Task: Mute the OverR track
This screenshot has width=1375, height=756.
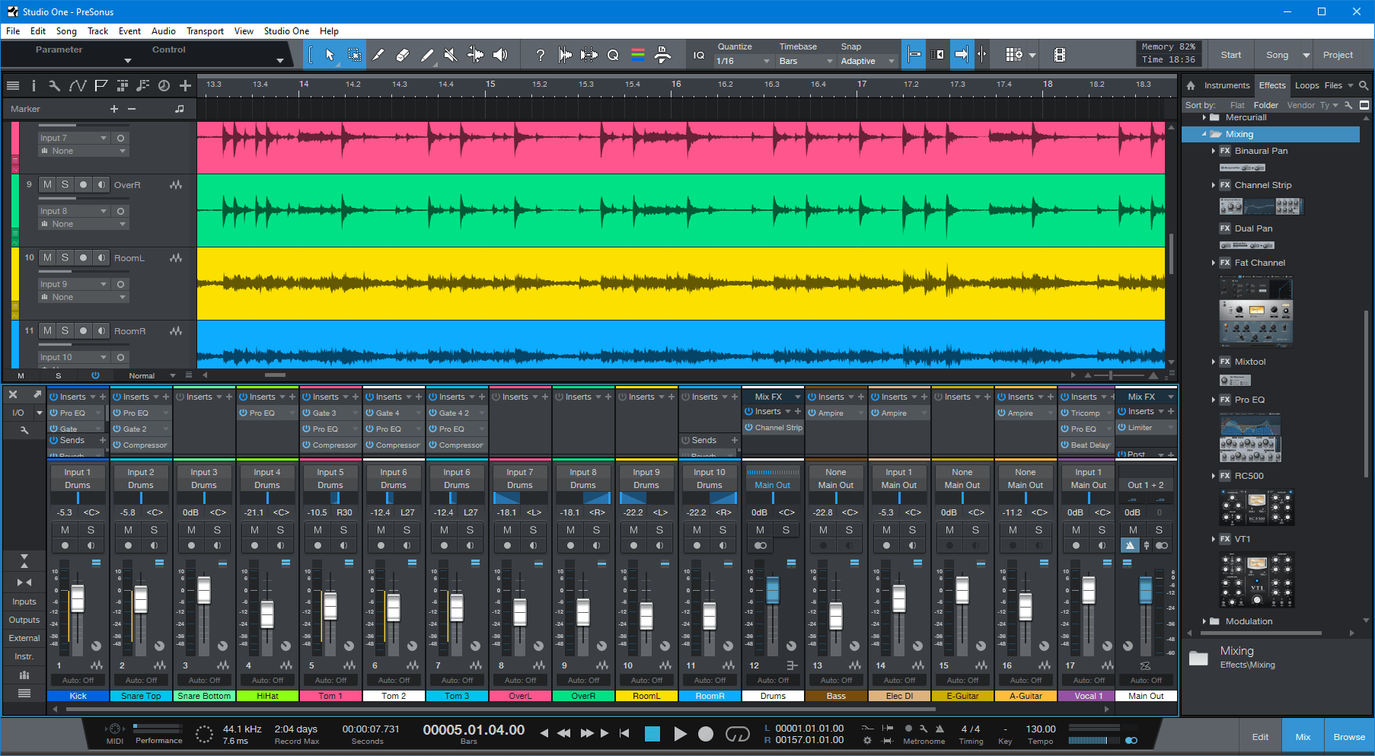Action: (47, 184)
